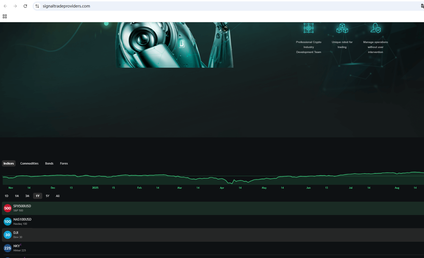
Task: Click the Aug label on chart axis
Action: [397, 188]
